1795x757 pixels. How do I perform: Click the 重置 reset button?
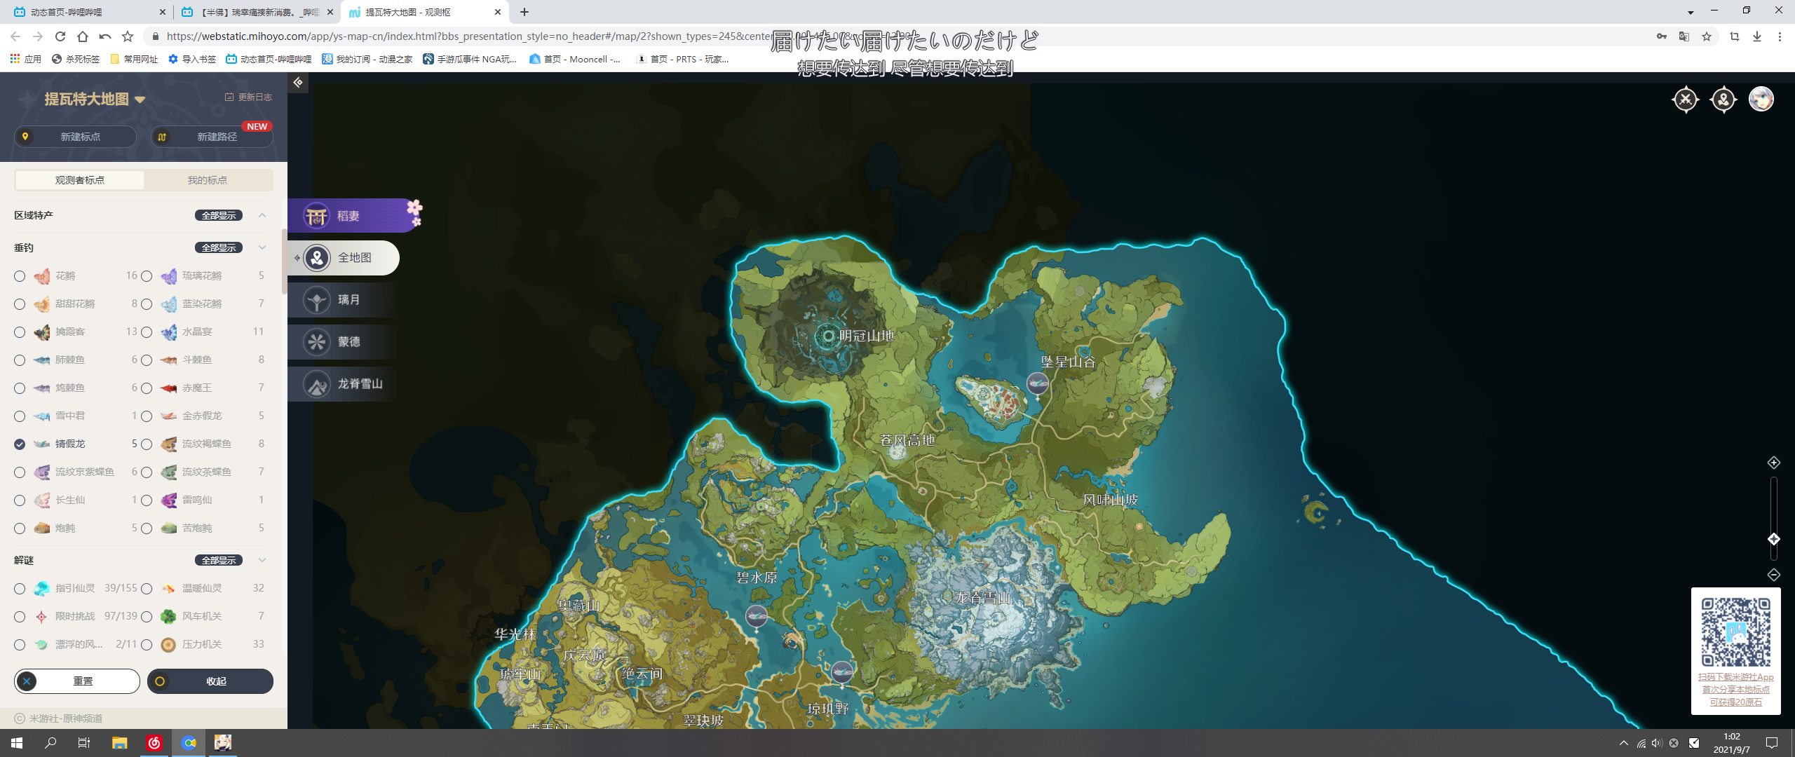[77, 681]
